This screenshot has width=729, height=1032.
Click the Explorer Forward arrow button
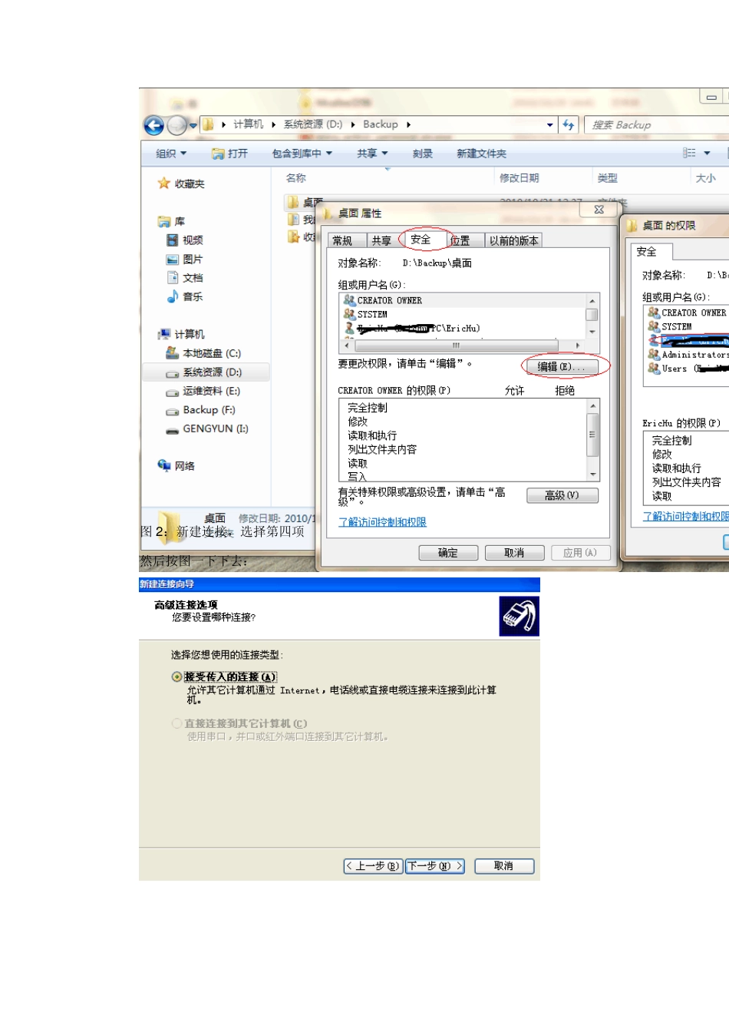[176, 125]
